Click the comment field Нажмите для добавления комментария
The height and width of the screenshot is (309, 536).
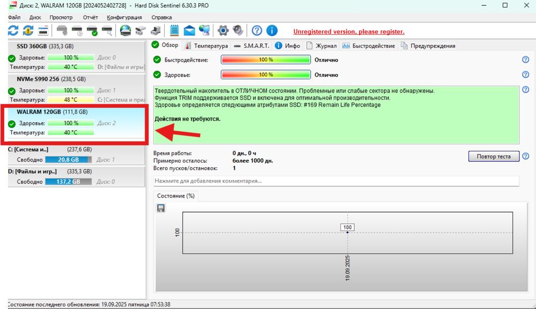pos(336,181)
